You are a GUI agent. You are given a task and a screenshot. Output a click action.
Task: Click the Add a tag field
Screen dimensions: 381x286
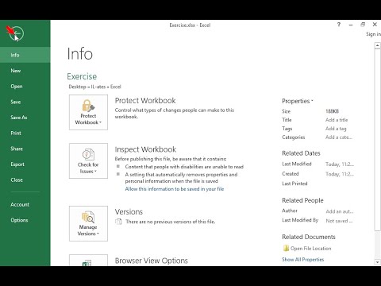click(x=336, y=129)
